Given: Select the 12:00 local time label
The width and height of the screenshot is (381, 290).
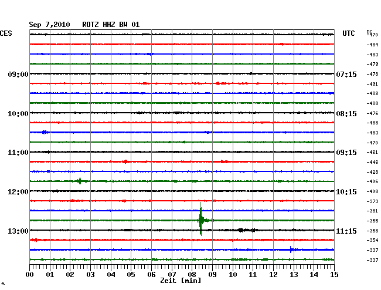Looking at the screenshot, I should (x=18, y=192).
